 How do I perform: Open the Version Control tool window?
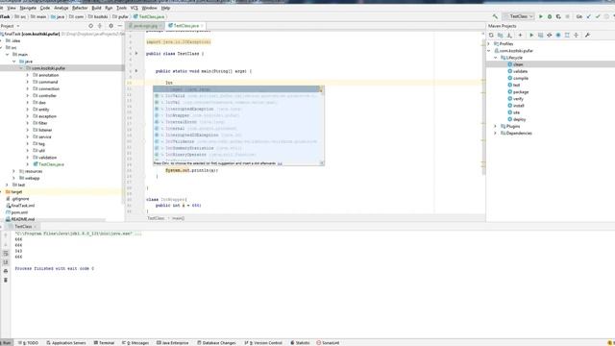[x=263, y=343]
